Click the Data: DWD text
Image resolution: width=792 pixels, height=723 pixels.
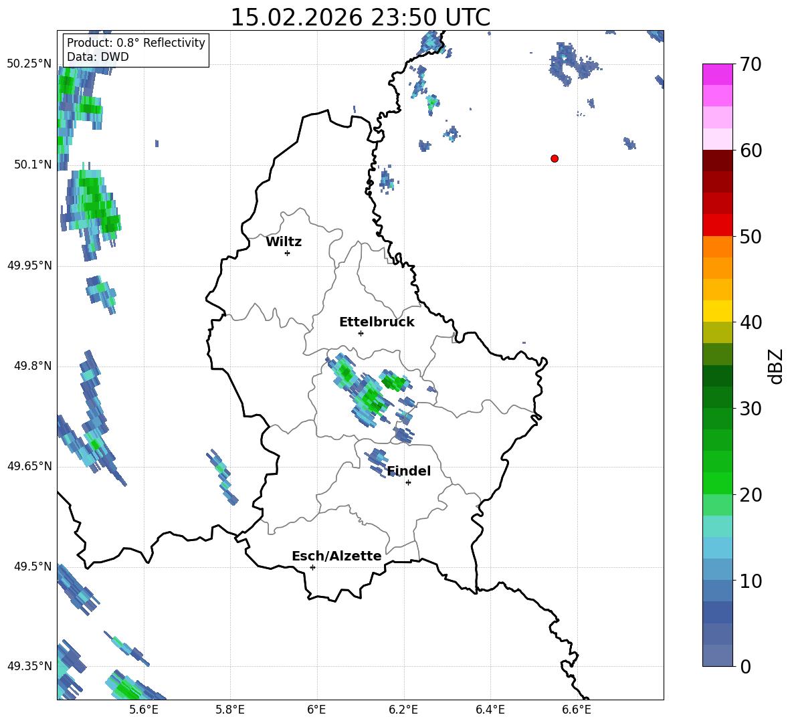[x=98, y=57]
